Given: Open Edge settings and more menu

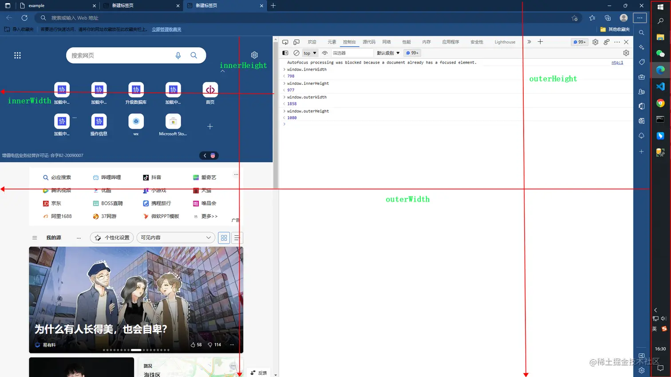Looking at the screenshot, I should (639, 18).
